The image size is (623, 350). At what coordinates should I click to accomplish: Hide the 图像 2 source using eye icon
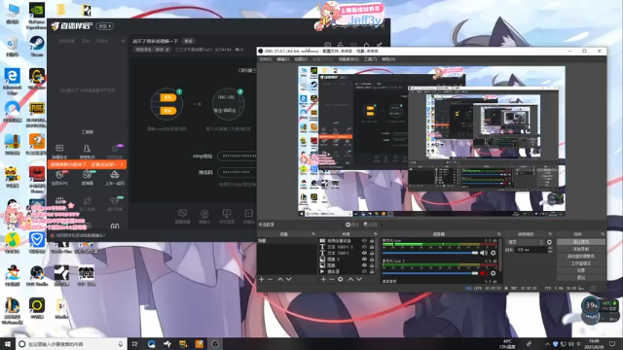coord(364,260)
